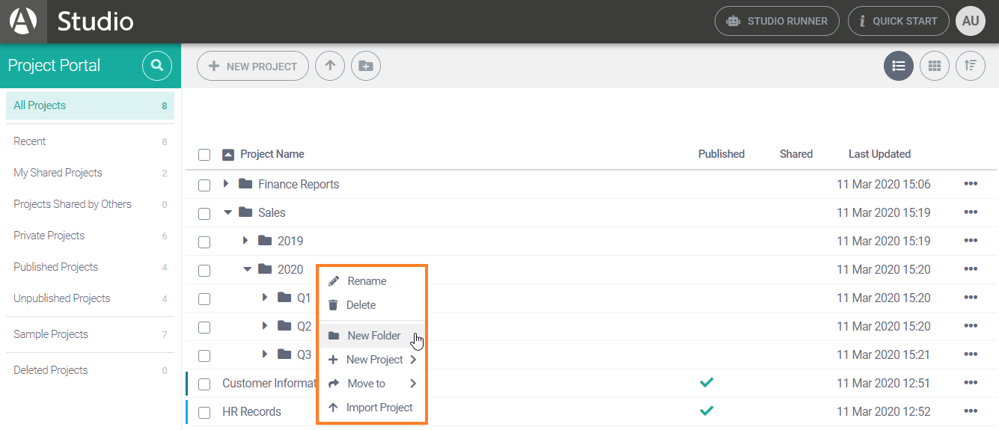999x430 pixels.
Task: Expand the Finance Reports folder
Action: point(226,184)
